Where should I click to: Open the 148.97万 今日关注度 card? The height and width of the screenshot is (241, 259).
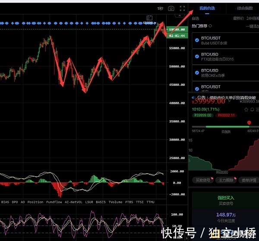point(226,217)
